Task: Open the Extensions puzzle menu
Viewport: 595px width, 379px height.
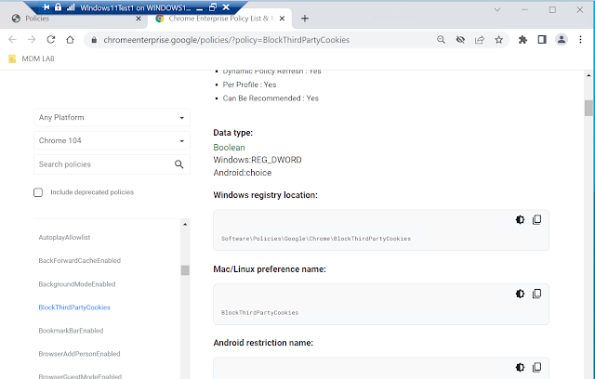Action: 522,39
